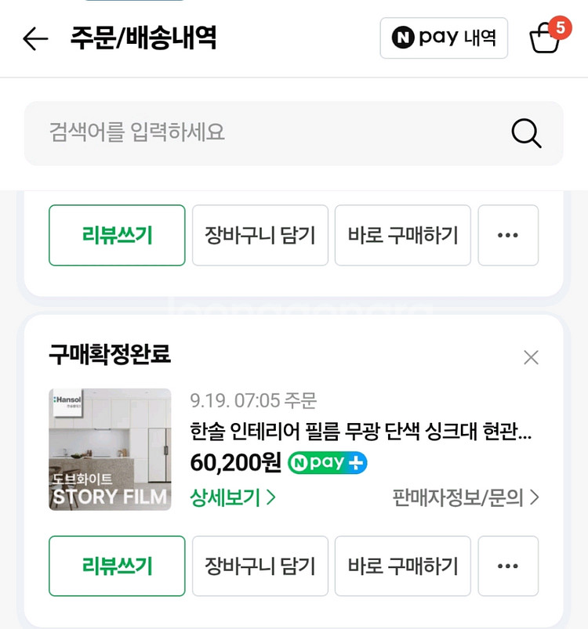Open 판매자정보/문의 seller info
The height and width of the screenshot is (629, 588).
(466, 497)
